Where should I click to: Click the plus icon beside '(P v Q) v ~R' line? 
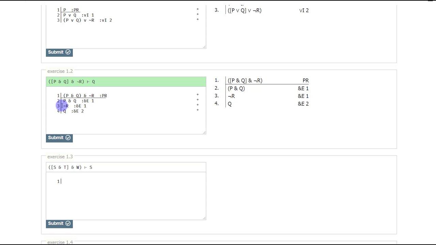tap(198, 19)
